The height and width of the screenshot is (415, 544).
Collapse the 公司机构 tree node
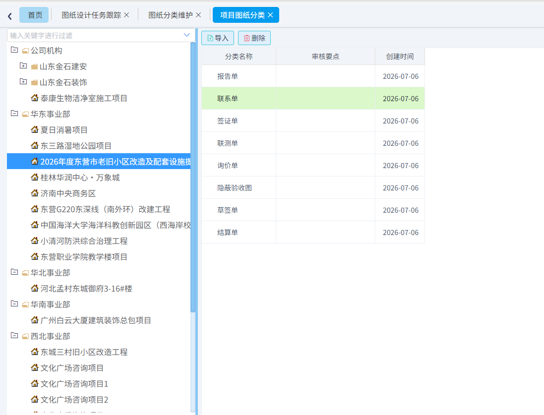point(14,50)
